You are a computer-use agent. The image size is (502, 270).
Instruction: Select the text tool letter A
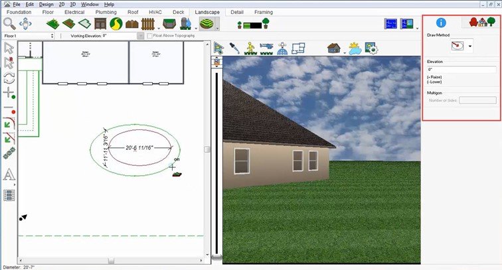(x=9, y=174)
